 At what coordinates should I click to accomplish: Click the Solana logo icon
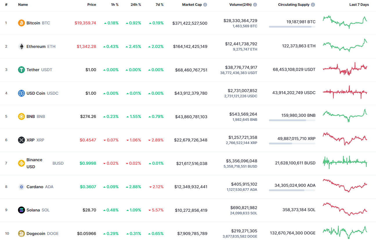pyautogui.click(x=21, y=210)
